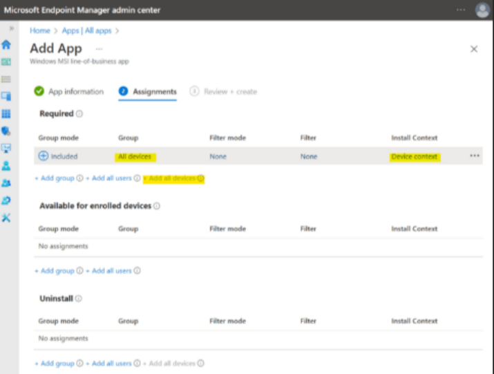Open Troubleshooting wrench icon in sidebar
This screenshot has height=374, width=494.
[7, 218]
